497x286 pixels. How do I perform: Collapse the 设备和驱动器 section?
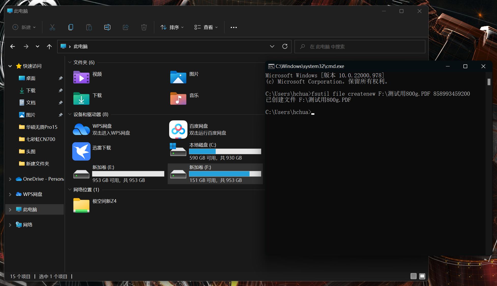click(70, 115)
